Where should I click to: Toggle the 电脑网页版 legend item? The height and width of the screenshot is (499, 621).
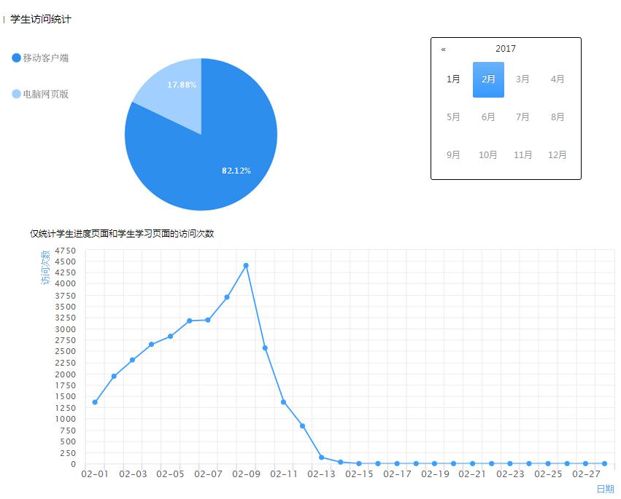click(x=40, y=94)
